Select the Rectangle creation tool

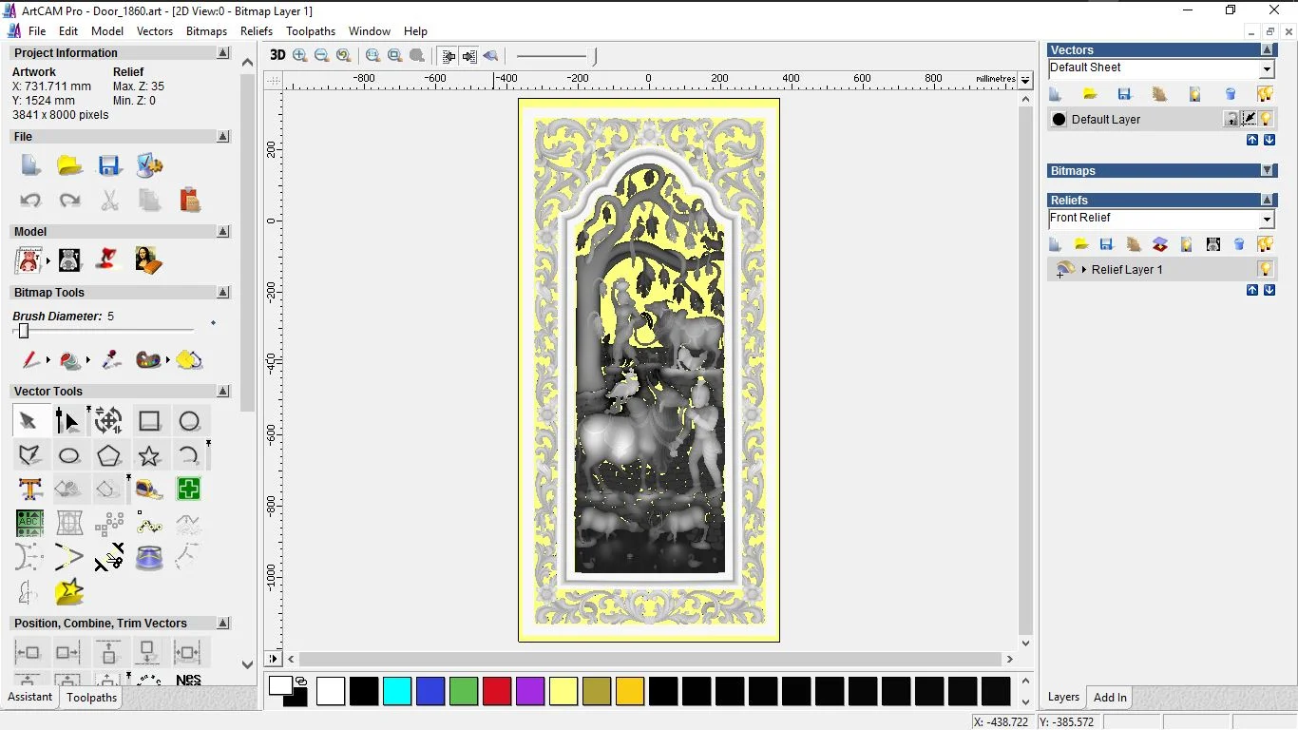click(149, 420)
